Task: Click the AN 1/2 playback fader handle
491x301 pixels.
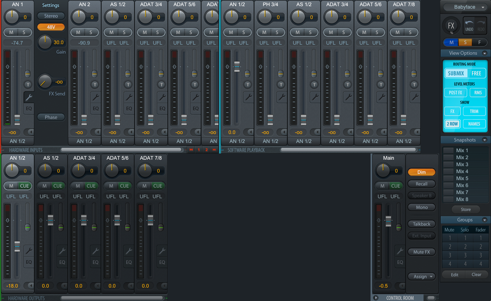Action: point(237,66)
